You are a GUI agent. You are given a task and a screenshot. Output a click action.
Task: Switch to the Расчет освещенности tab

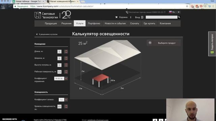[63, 1]
